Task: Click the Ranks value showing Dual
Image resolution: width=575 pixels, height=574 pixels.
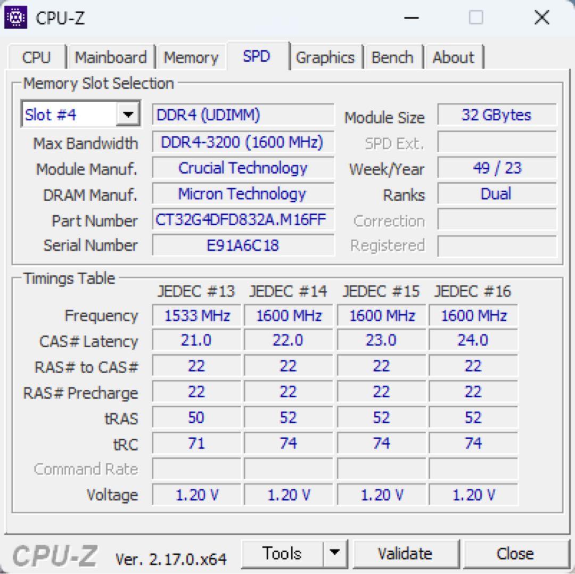Action: tap(497, 193)
